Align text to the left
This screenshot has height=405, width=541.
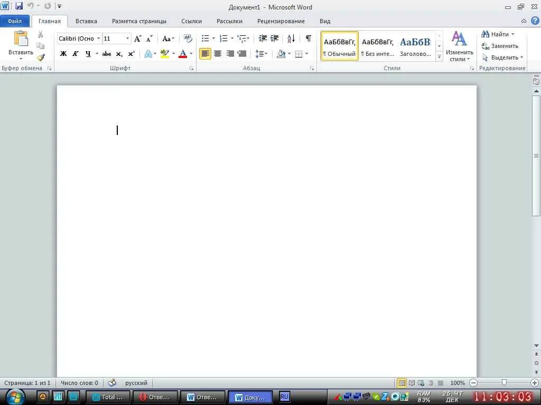point(206,54)
